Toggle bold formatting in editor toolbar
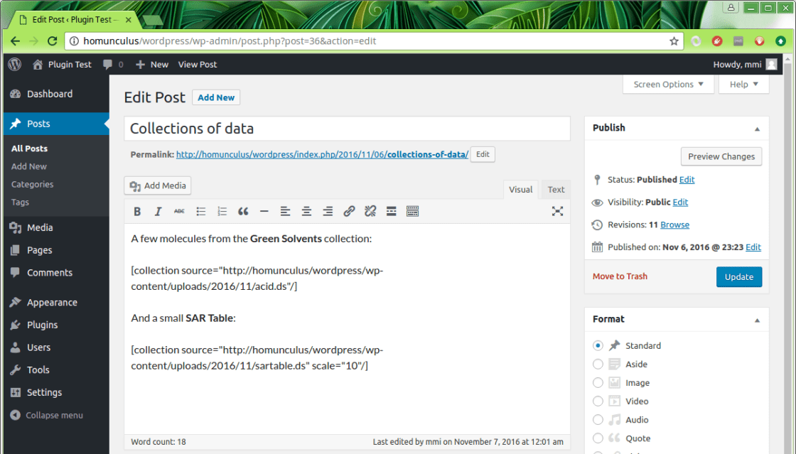The width and height of the screenshot is (796, 454). (x=137, y=211)
